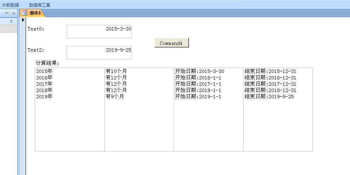
Task: Click the 有10个月 cell
Action: click(116, 71)
